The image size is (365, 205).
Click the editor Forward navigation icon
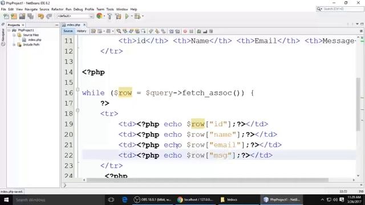[x=108, y=31]
